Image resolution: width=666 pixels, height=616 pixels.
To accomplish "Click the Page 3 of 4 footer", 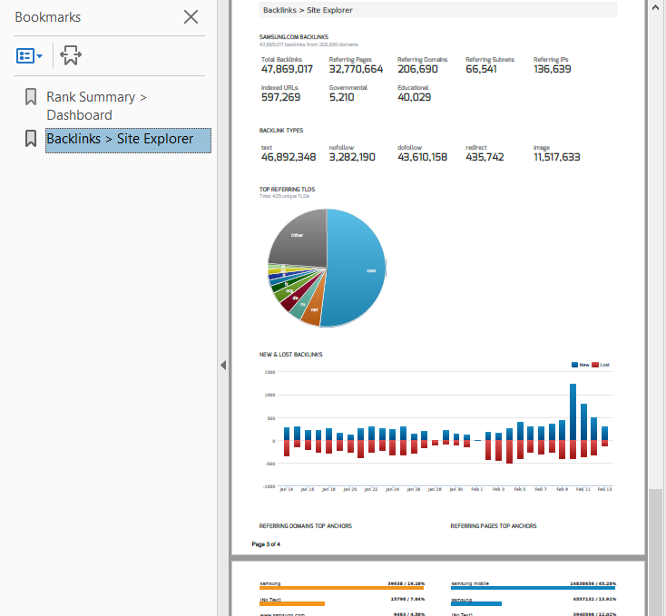I will point(266,544).
